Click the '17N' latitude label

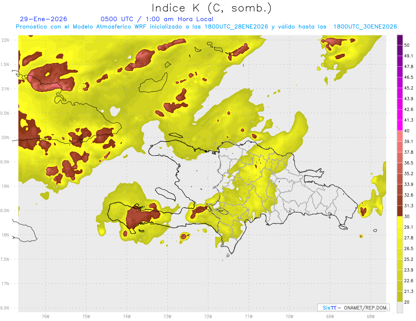(6, 284)
